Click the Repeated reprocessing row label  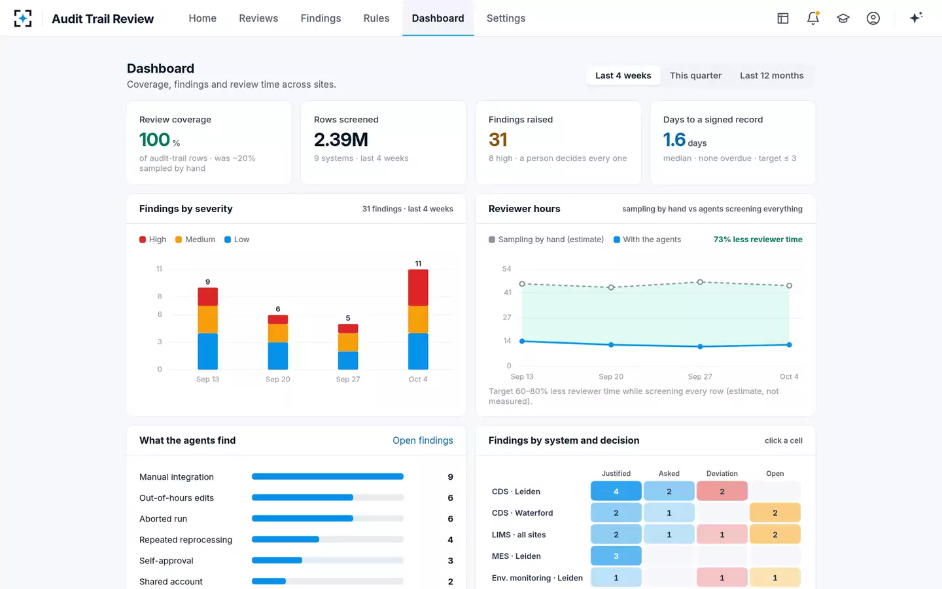point(186,540)
